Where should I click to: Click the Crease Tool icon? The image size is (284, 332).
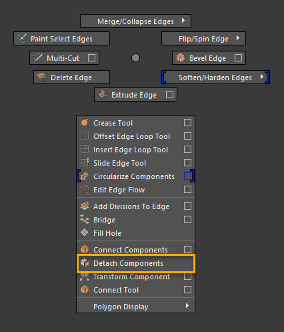(85, 122)
